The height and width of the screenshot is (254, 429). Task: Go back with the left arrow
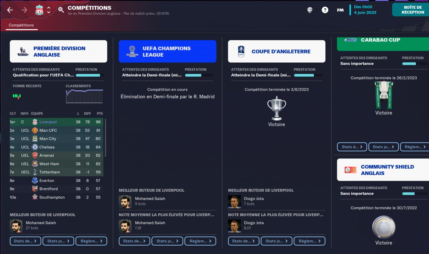(x=10, y=10)
